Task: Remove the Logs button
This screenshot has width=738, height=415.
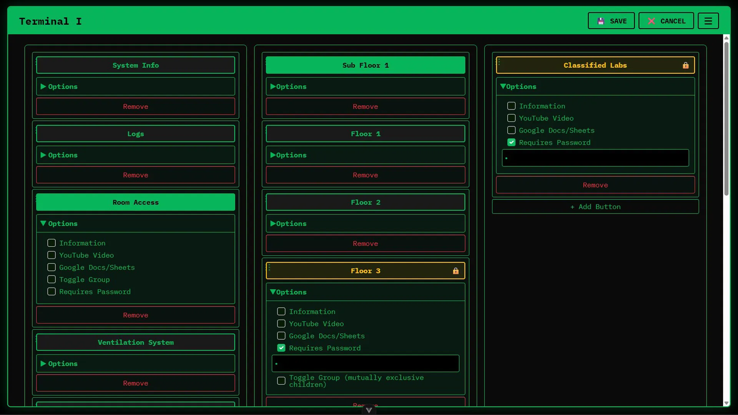Action: (x=135, y=175)
